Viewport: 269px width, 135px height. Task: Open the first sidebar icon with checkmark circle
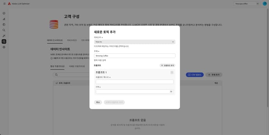4,13
